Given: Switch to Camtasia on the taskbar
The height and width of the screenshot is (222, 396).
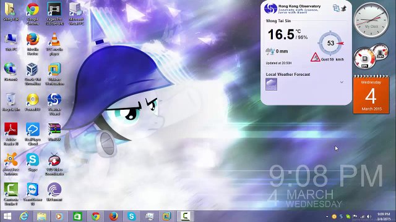Looking at the screenshot, I should pyautogui.click(x=185, y=216).
